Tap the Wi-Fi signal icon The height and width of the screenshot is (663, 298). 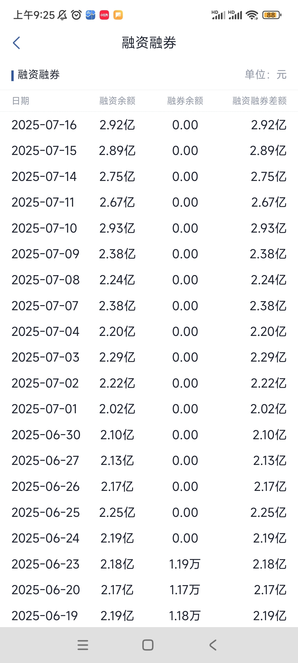[252, 15]
